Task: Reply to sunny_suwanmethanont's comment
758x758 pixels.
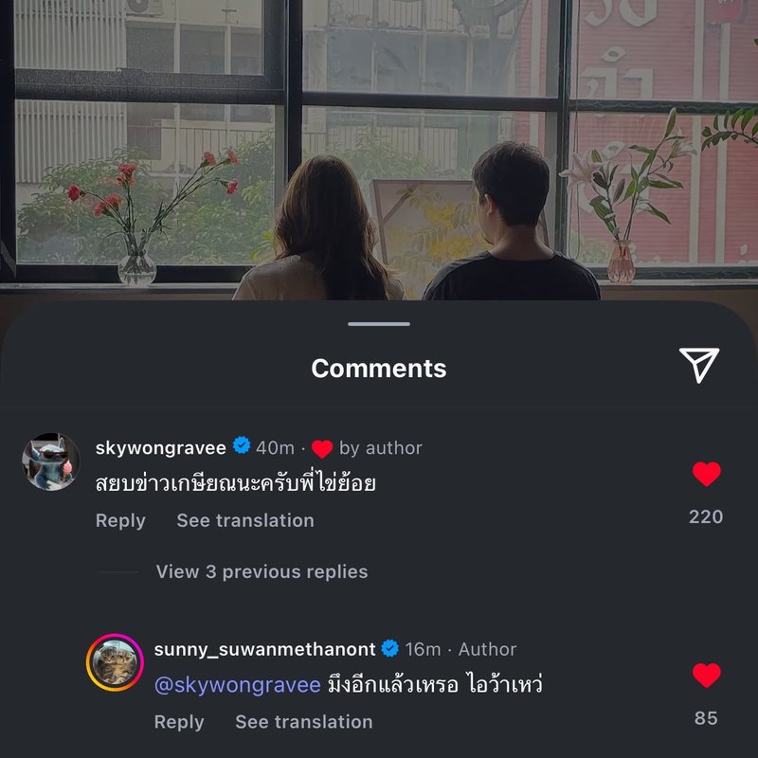Action: click(x=179, y=722)
